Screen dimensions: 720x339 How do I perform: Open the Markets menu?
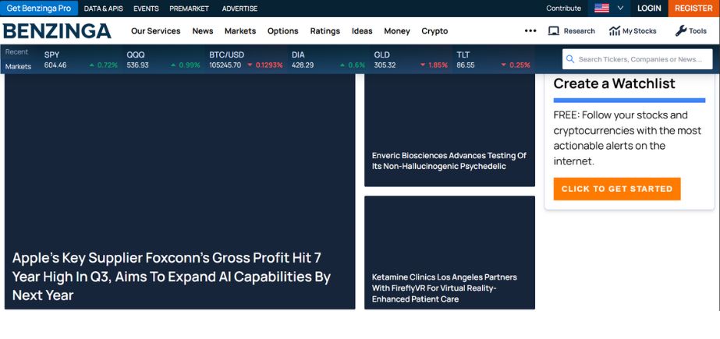[240, 30]
